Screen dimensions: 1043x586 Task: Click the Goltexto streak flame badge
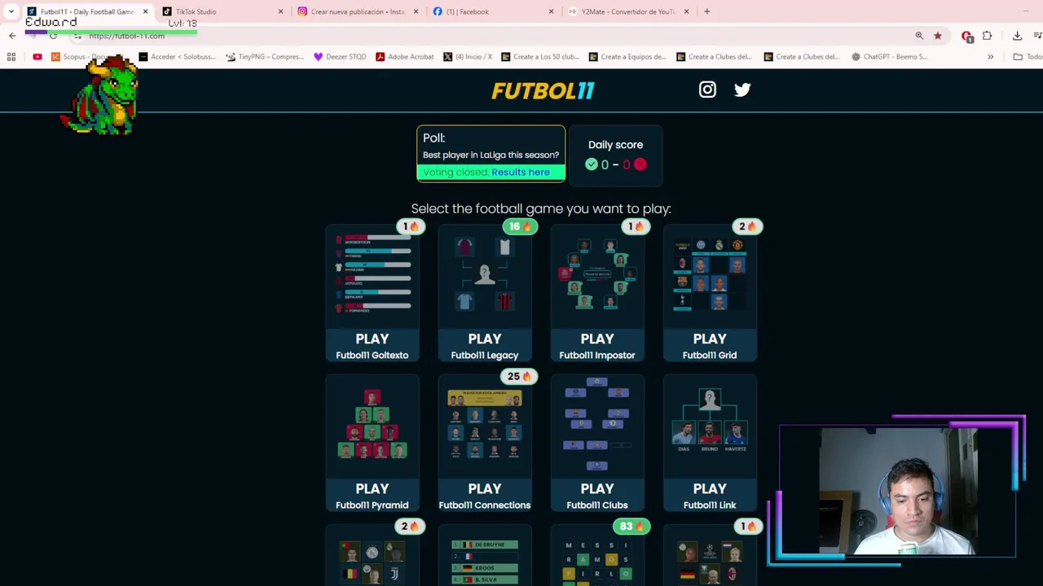(x=411, y=226)
